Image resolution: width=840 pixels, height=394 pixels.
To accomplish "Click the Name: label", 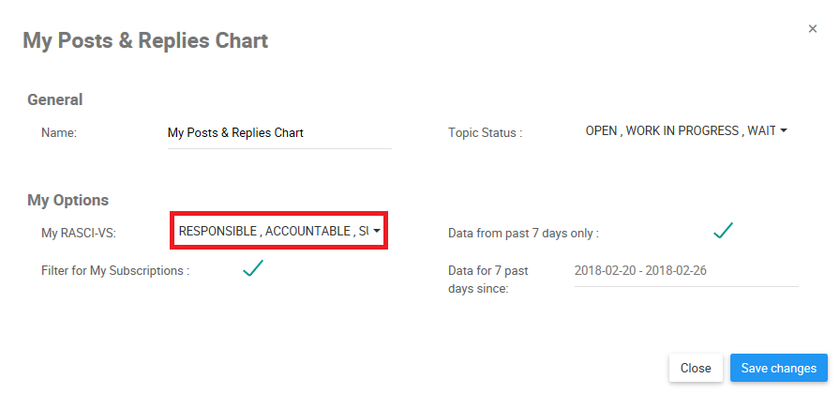I will point(59,133).
